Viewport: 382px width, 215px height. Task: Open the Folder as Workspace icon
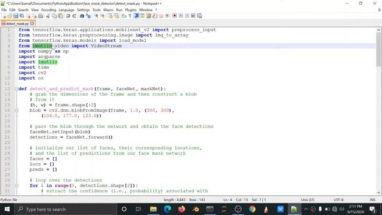tap(161, 16)
